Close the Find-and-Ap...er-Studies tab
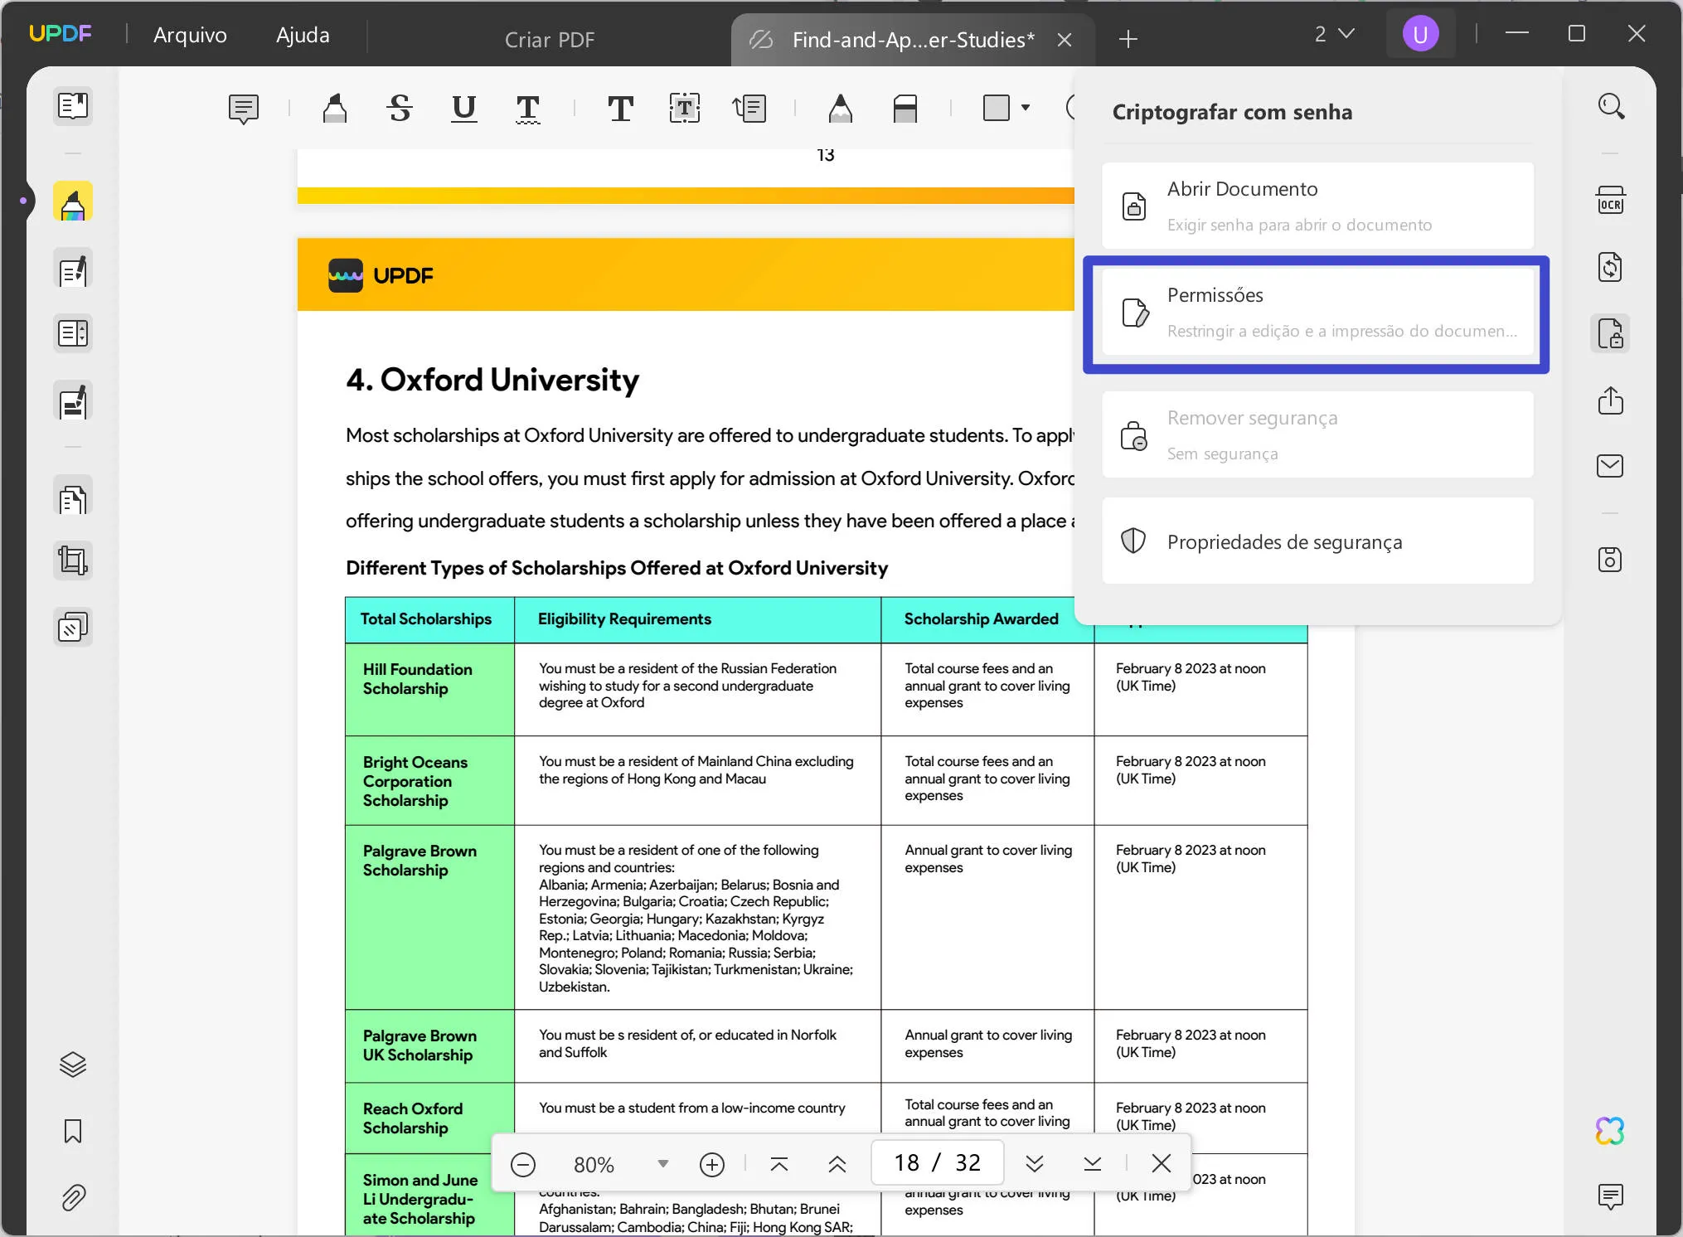The width and height of the screenshot is (1683, 1237). click(1065, 40)
